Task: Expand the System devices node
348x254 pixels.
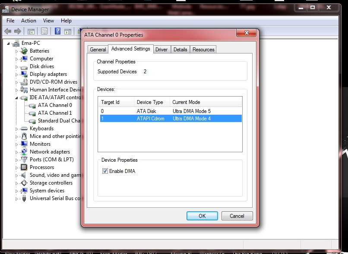Action: click(17, 191)
